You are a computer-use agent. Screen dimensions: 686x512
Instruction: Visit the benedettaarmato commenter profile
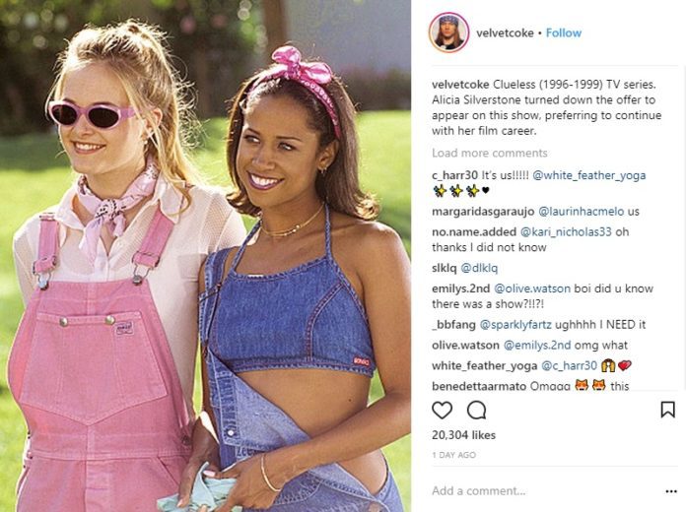pos(479,386)
